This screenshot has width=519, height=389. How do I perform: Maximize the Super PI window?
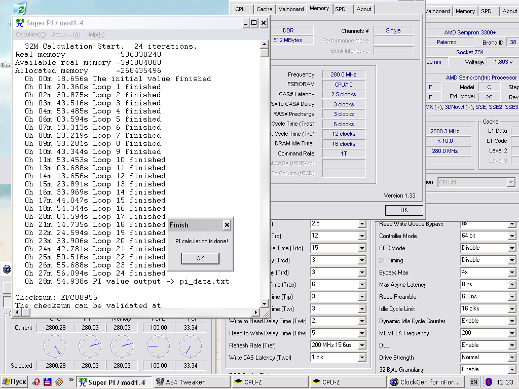click(x=254, y=23)
